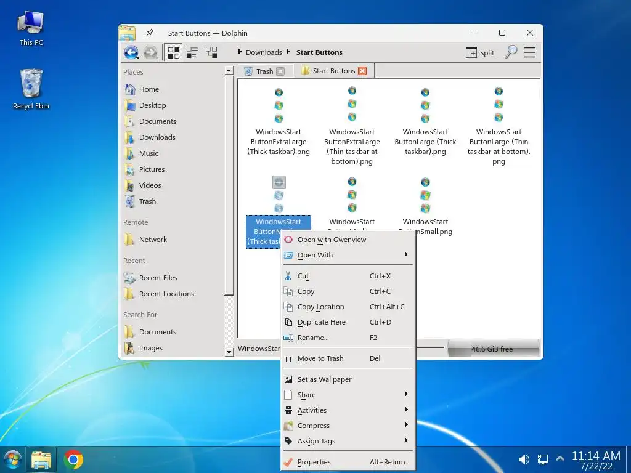631x473 pixels.
Task: Click the network tray icon
Action: (x=542, y=459)
